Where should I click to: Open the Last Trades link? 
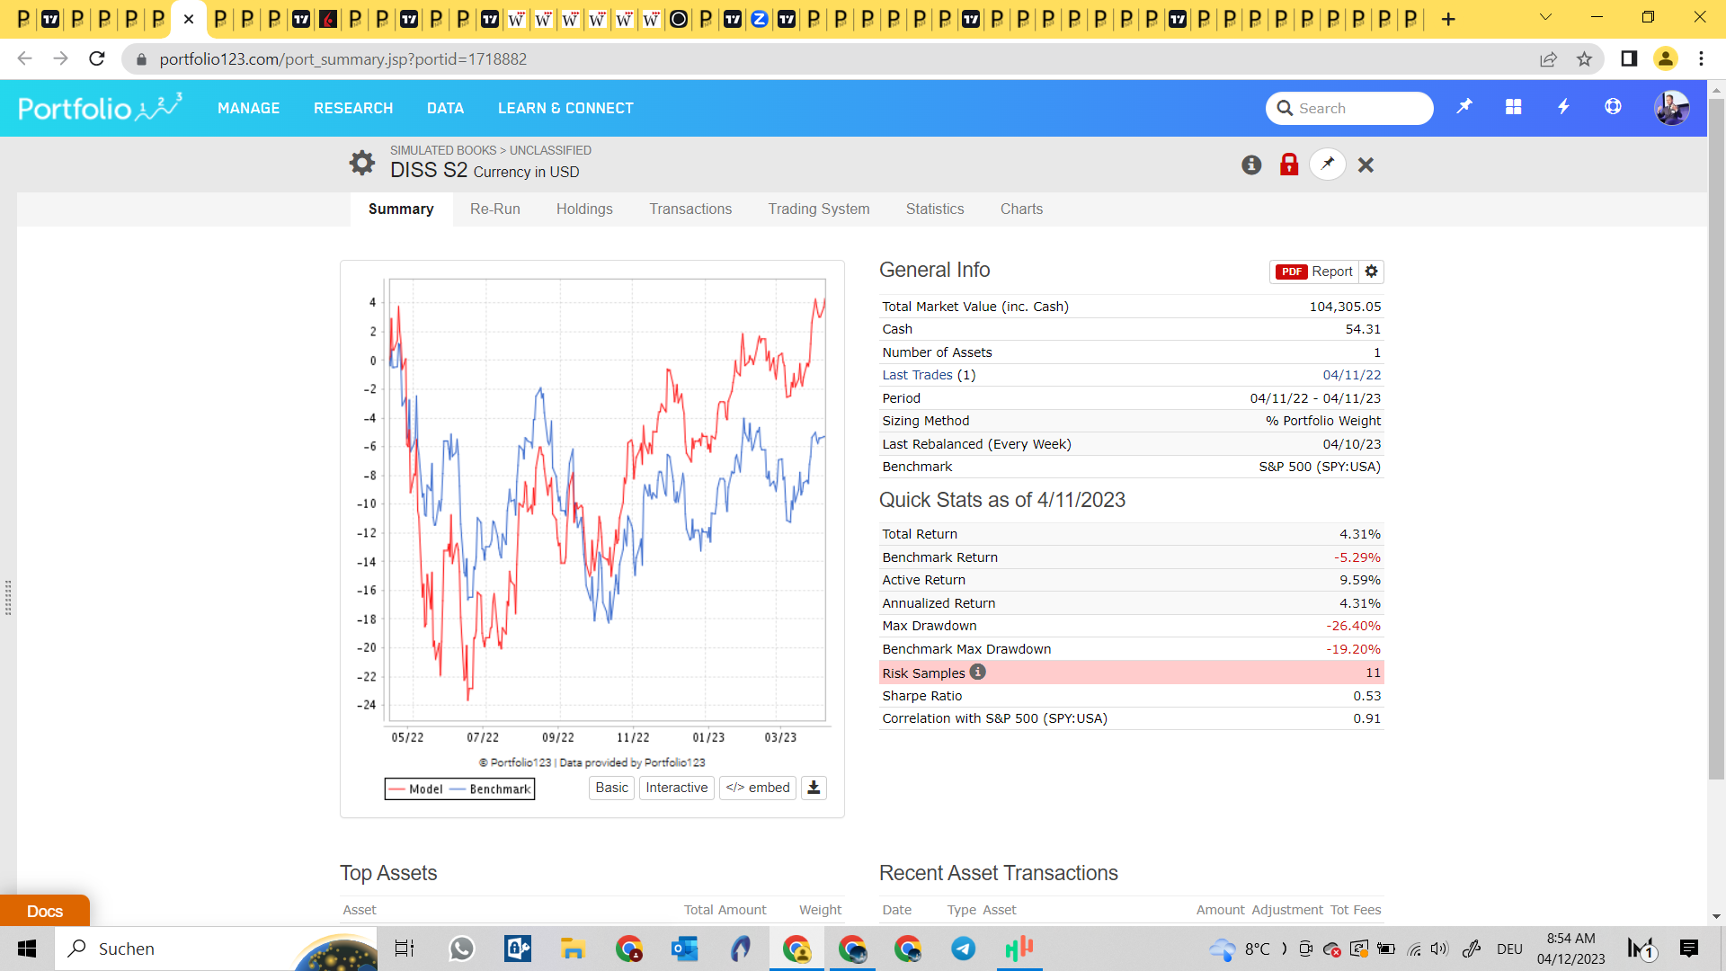(917, 375)
